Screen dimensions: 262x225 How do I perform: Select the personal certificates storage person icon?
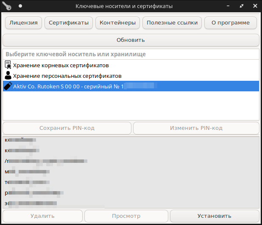[8, 76]
